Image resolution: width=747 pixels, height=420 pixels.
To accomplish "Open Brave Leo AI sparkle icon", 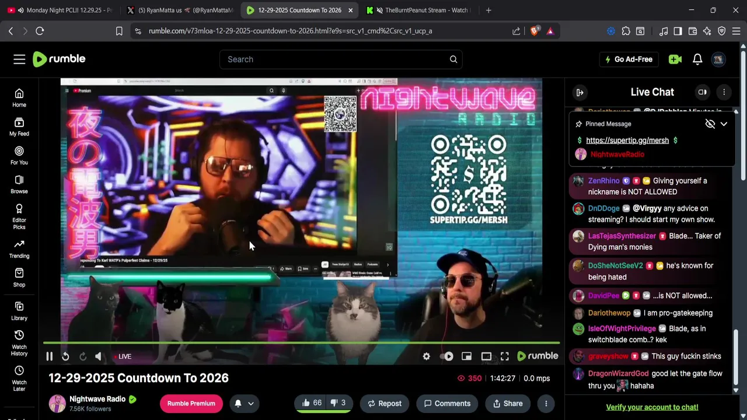I will pyautogui.click(x=707, y=32).
